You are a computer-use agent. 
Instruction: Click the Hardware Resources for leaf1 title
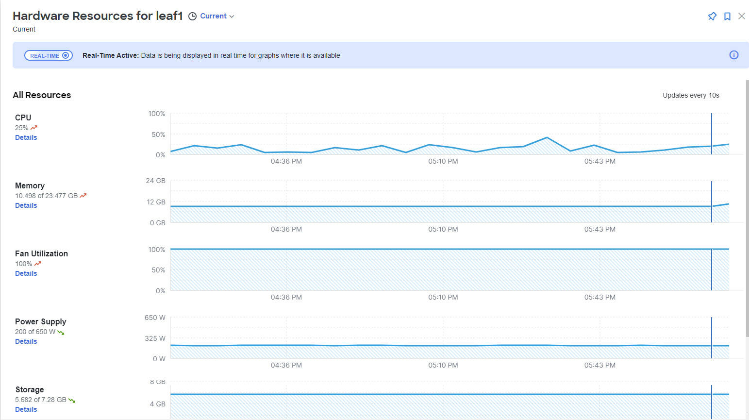(98, 16)
